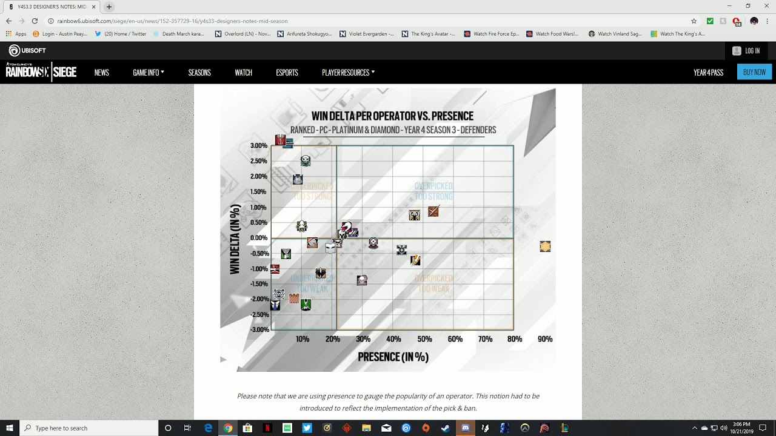Open the Year 4 Pass link
The image size is (776, 436).
(708, 73)
